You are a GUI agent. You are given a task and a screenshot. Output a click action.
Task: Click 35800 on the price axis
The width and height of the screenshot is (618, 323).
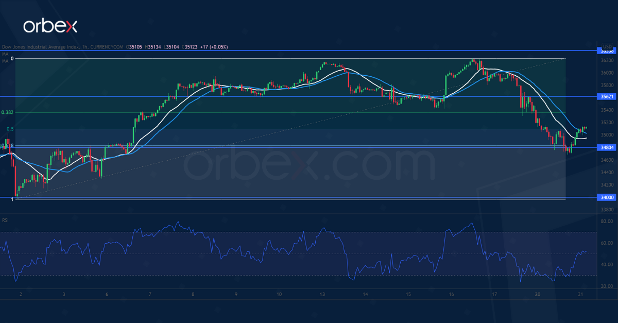608,85
